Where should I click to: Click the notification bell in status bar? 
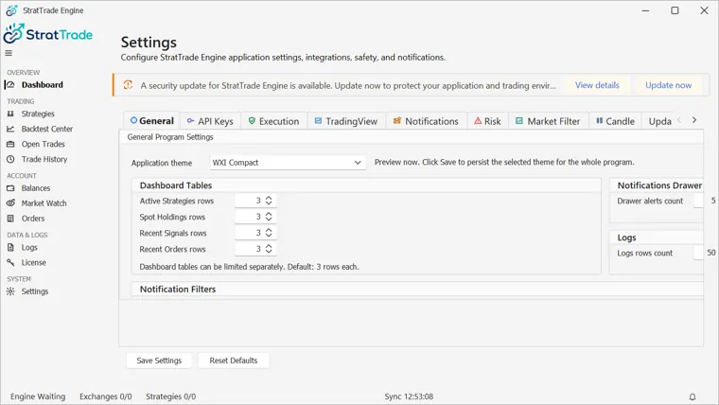(693, 396)
